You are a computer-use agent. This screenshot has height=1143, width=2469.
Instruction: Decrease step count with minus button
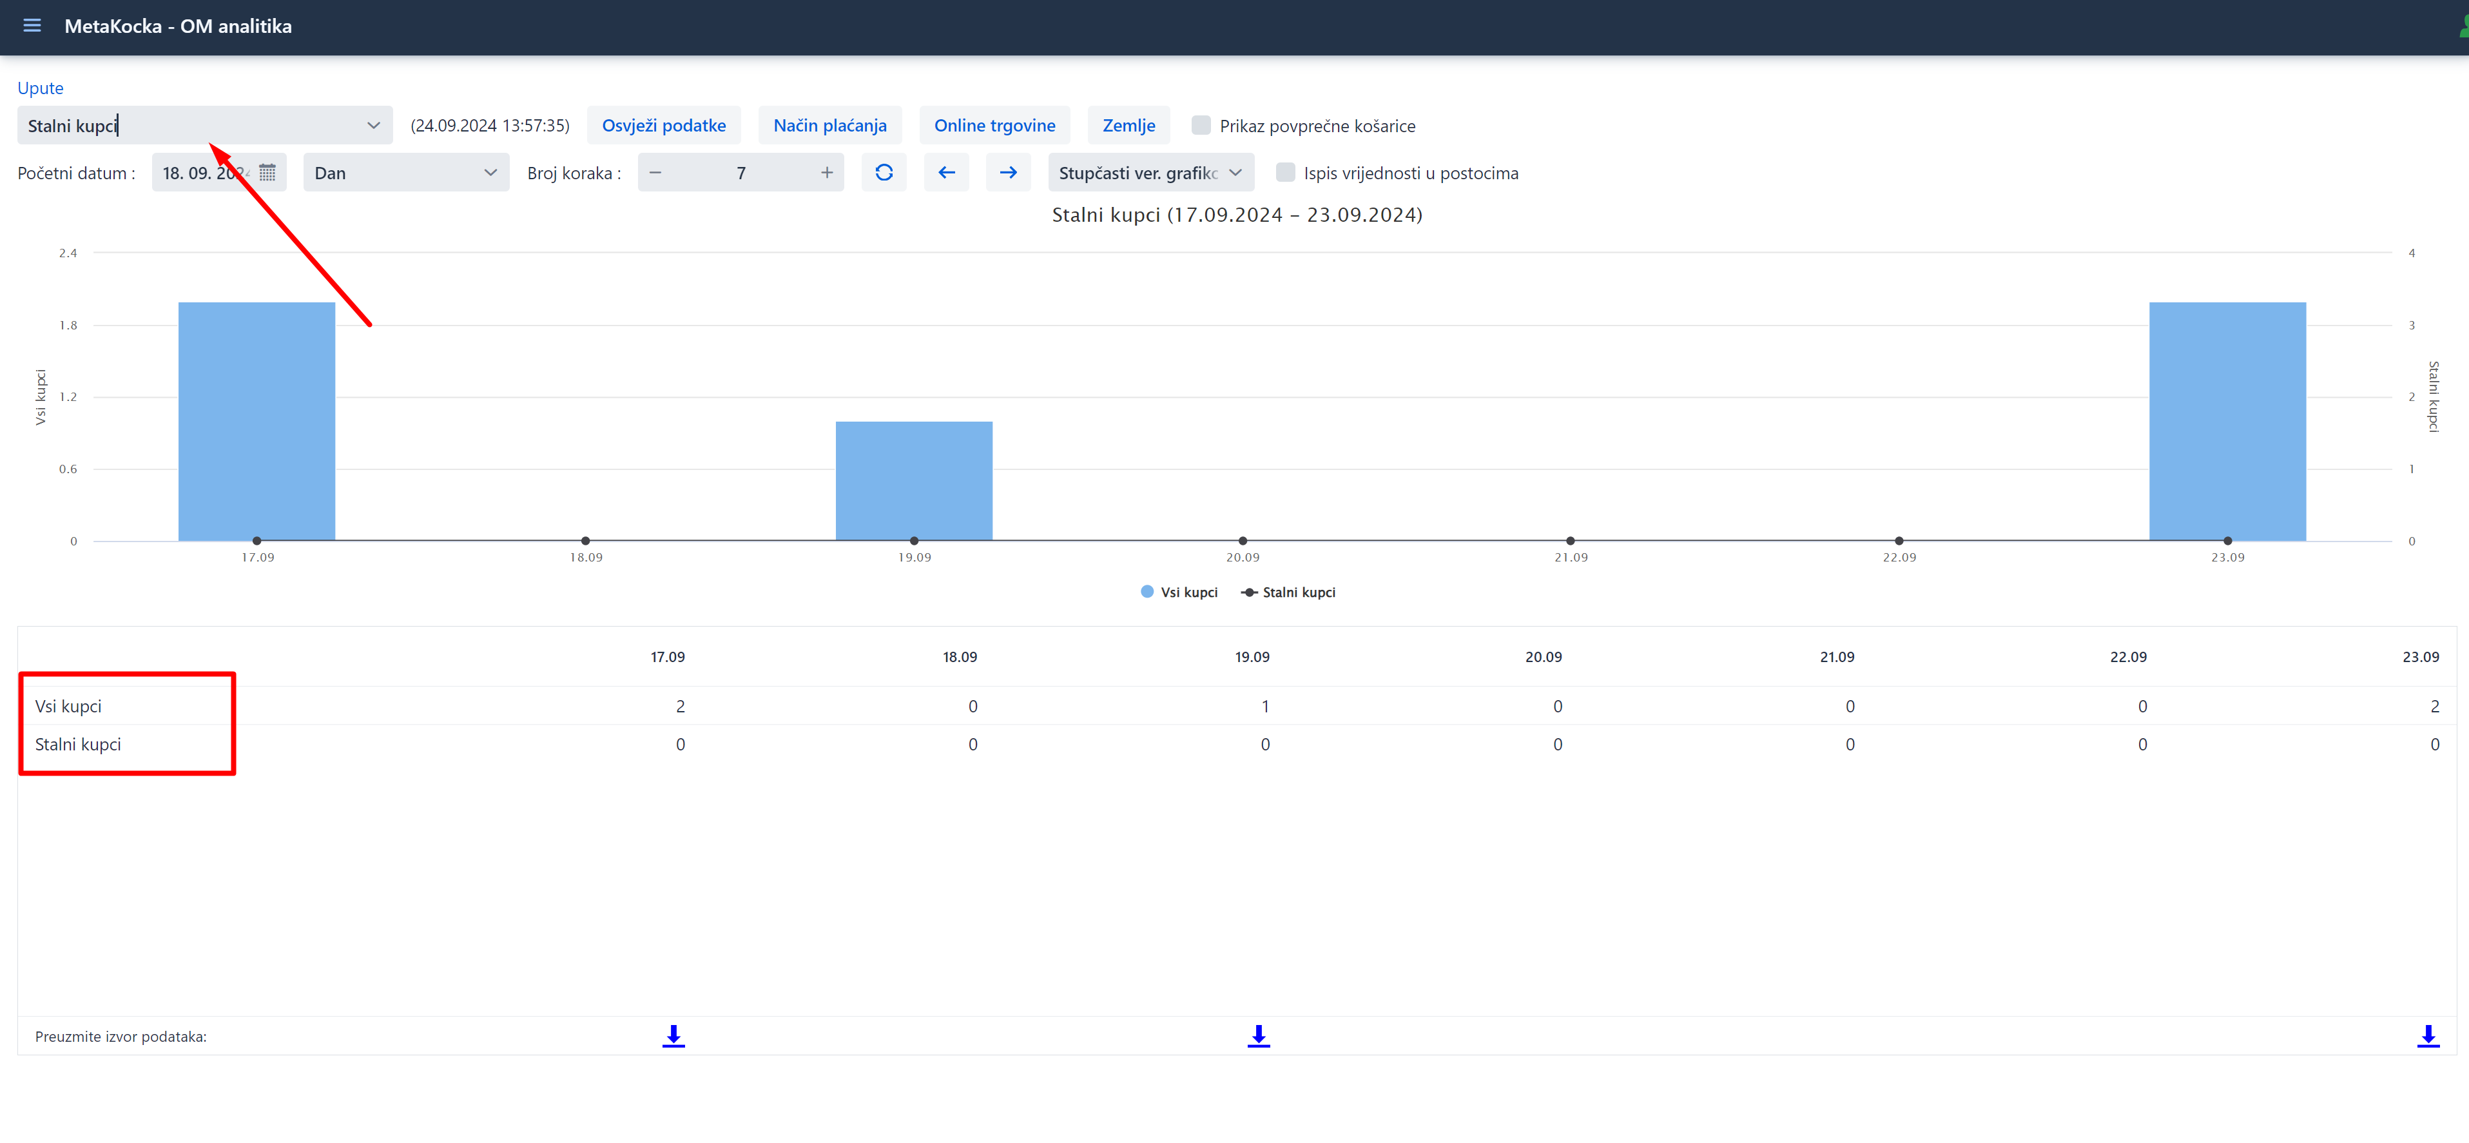coord(655,173)
